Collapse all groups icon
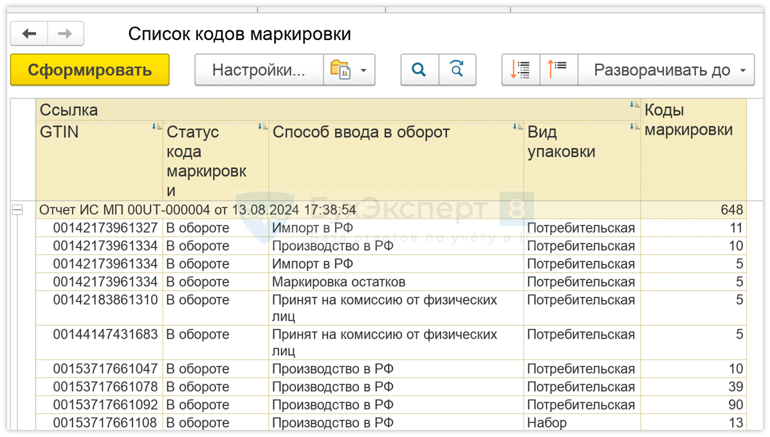This screenshot has height=437, width=770. pyautogui.click(x=558, y=70)
